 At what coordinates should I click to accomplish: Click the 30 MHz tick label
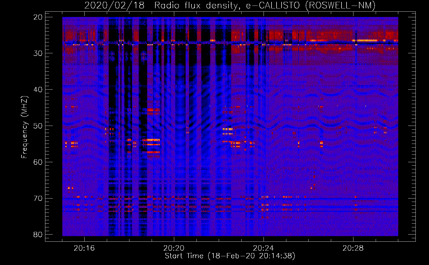point(38,53)
